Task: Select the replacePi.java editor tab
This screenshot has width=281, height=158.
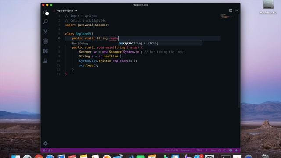Action: 65,11
